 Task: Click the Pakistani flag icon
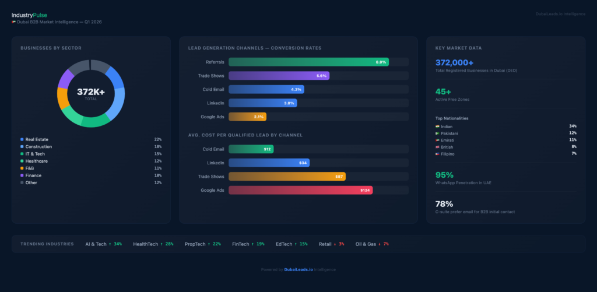tap(437, 133)
